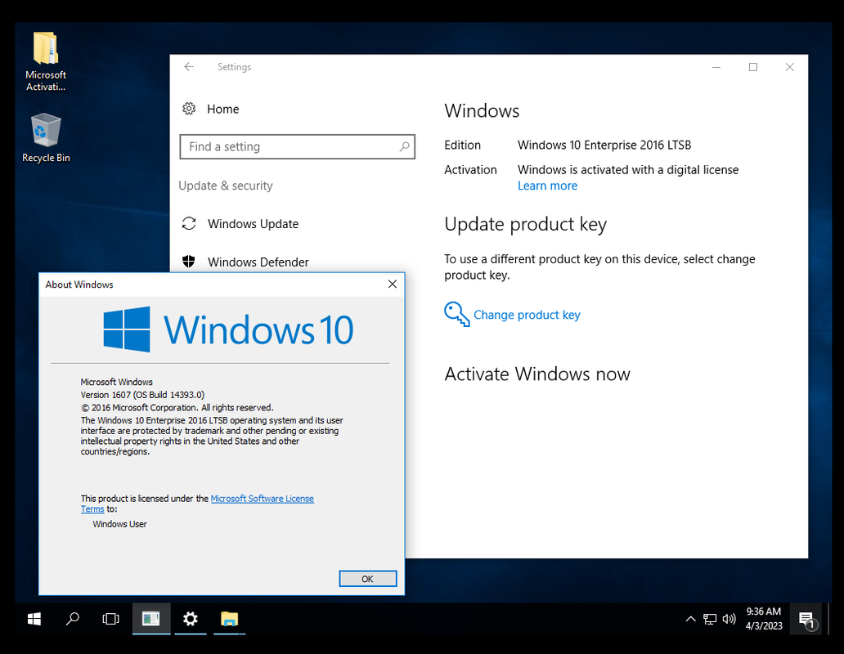Click the Windows User licensee name

pos(119,524)
